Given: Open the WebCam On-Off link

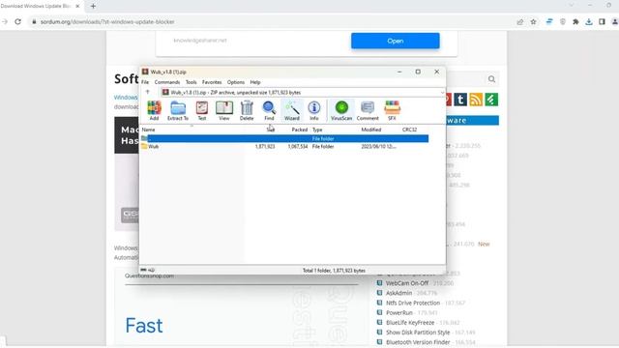Looking at the screenshot, I should 406,283.
